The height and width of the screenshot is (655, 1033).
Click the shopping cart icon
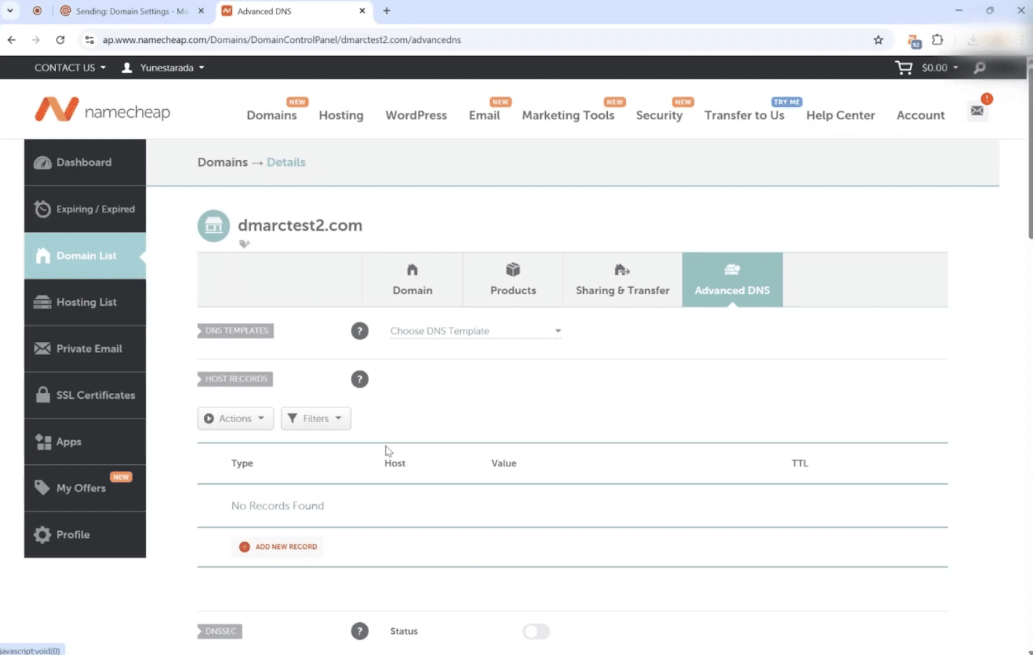[903, 68]
